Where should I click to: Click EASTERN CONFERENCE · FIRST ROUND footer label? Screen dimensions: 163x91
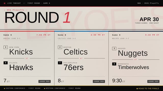tap(23, 88)
